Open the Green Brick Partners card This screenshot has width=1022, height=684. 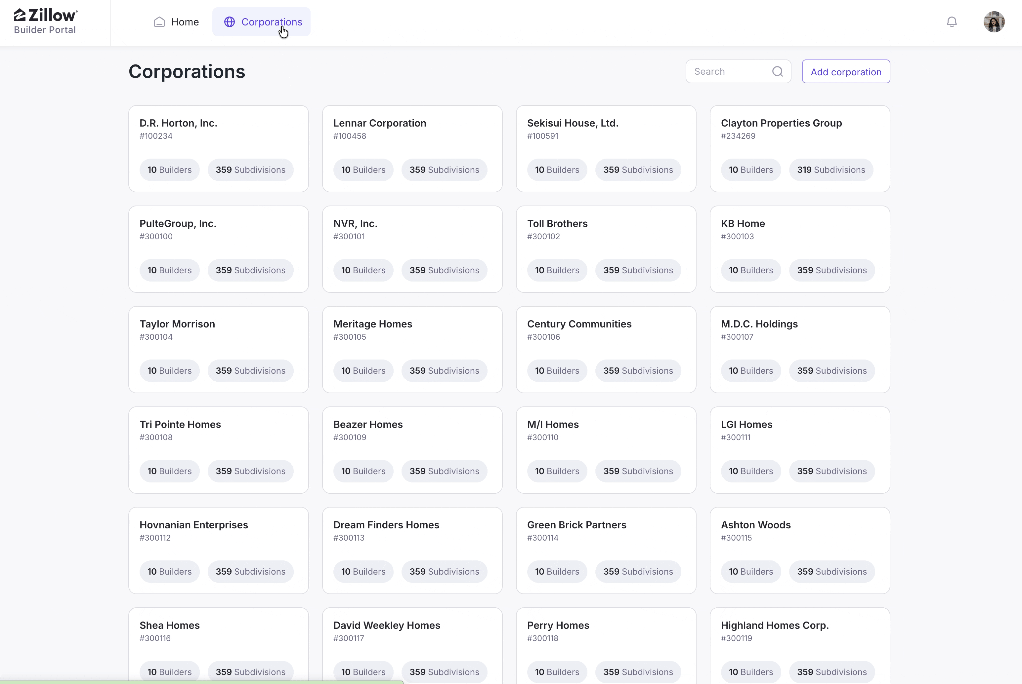pyautogui.click(x=606, y=551)
